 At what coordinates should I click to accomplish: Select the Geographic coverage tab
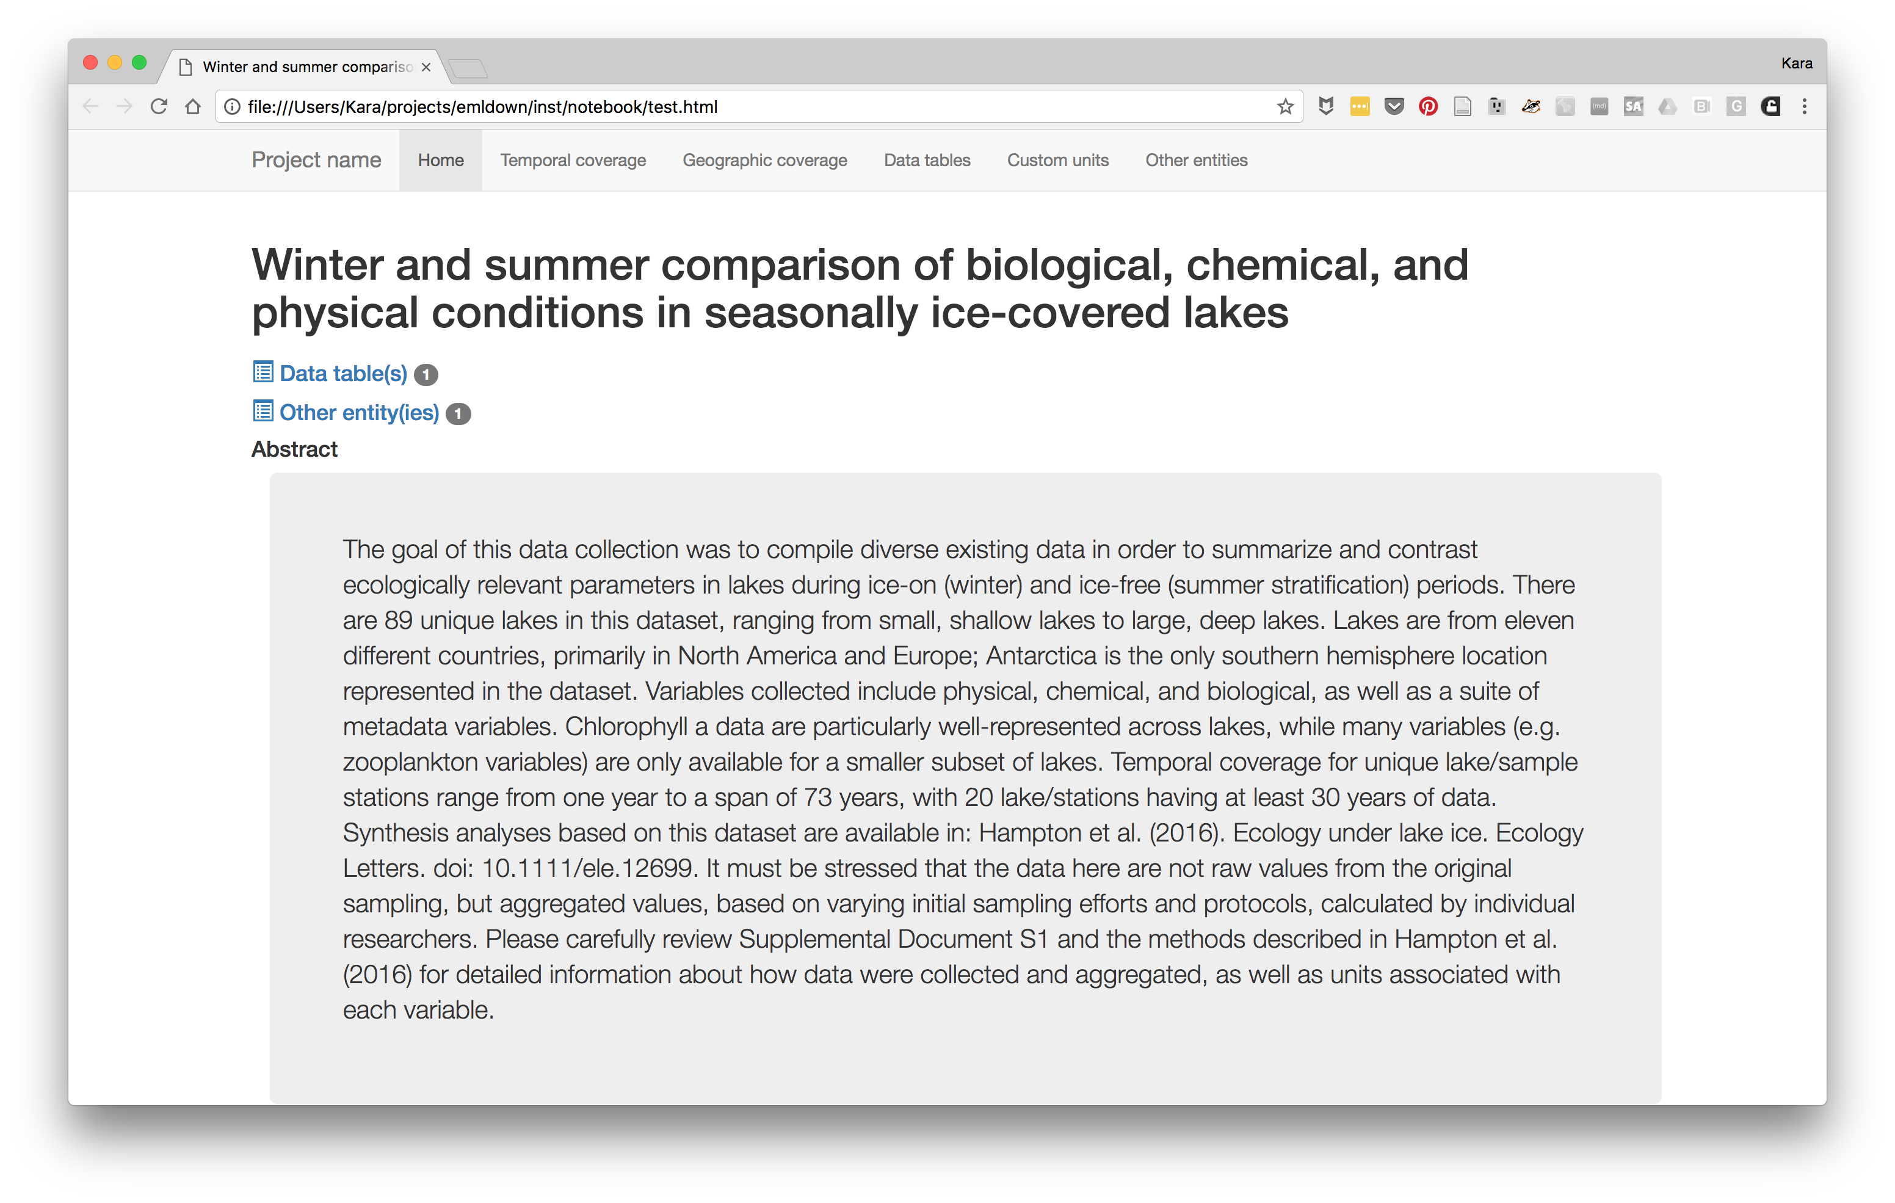pos(764,160)
